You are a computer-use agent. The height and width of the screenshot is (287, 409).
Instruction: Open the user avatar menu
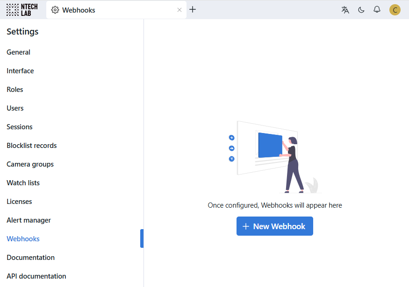tap(395, 10)
